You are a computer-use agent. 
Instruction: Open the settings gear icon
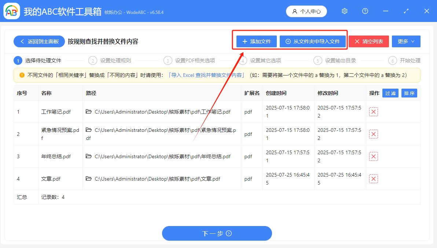(344, 11)
